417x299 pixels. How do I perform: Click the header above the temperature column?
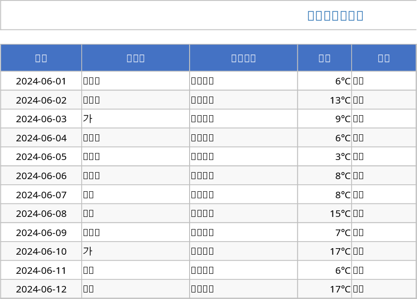[x=325, y=58]
